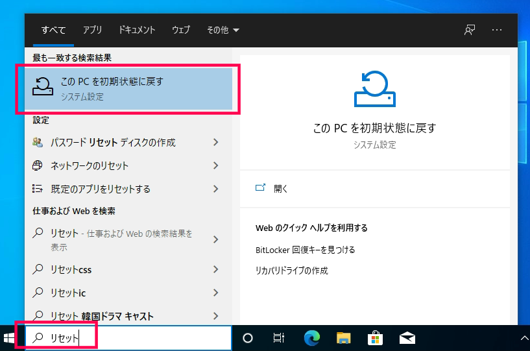Open Mail app from taskbar
Viewport: 530px width, 351px height.
pyautogui.click(x=407, y=338)
